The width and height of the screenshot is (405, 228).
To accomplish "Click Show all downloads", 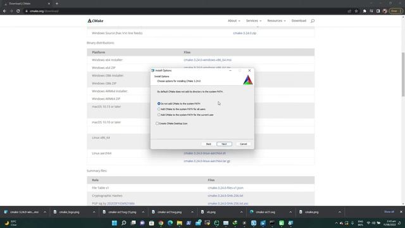I will point(389,212).
